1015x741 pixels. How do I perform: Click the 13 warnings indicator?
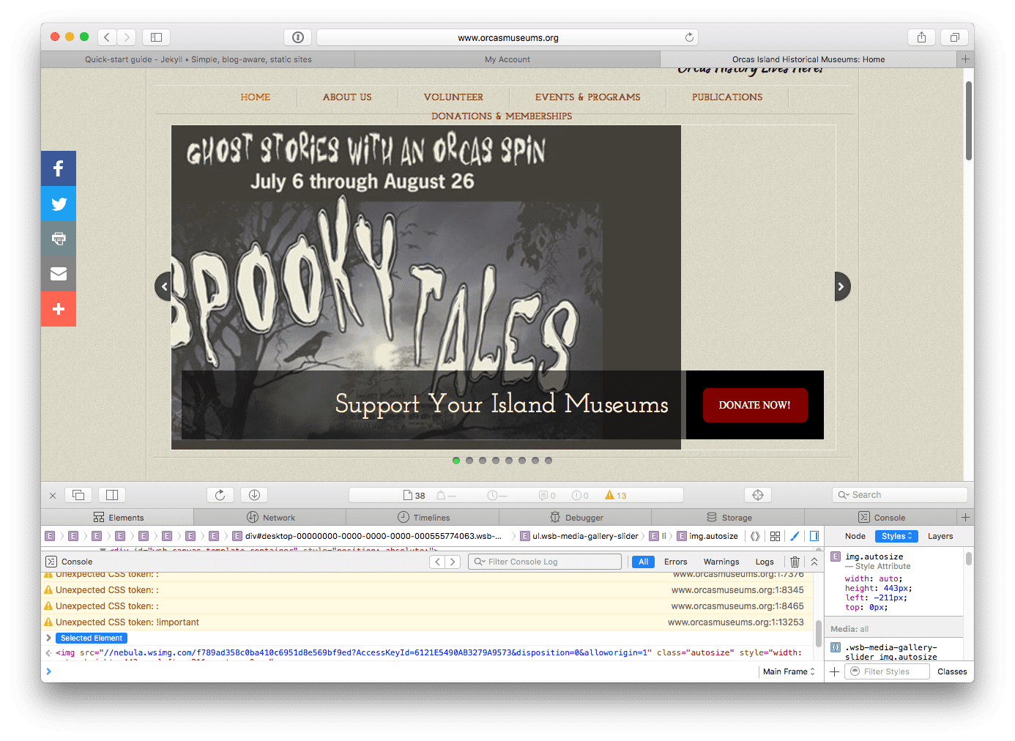coord(615,496)
